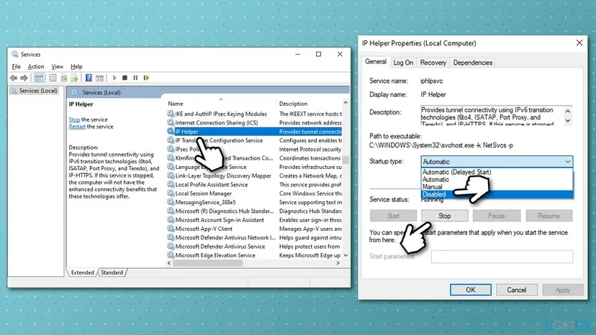Image resolution: width=596 pixels, height=335 pixels.
Task: Switch to the Standard view tab
Action: click(x=112, y=272)
